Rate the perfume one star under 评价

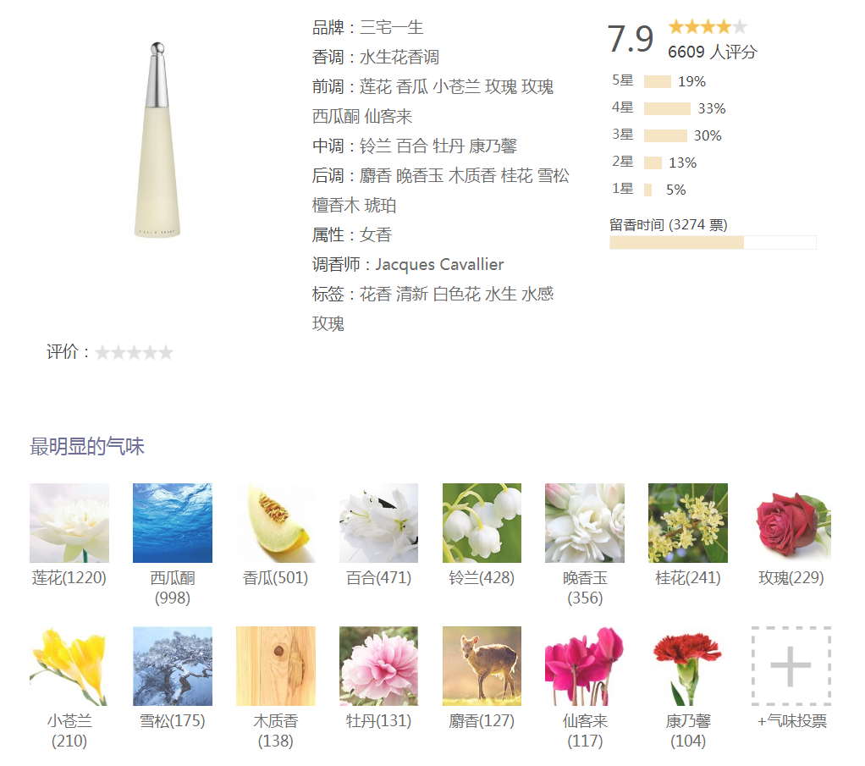pyautogui.click(x=102, y=352)
